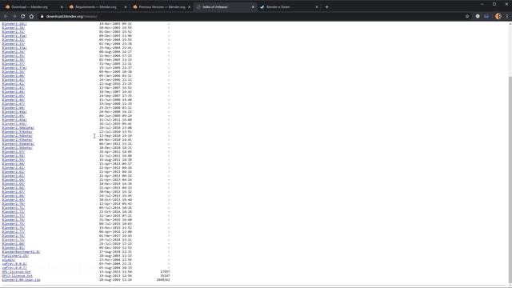The image size is (512, 288).
Task: Click the vertical page scrollbar thumb
Action: tap(510, 179)
